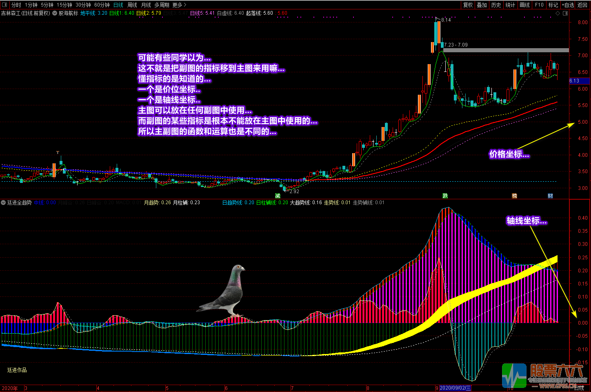Expand the 更多 periods menu
This screenshot has width=591, height=392.
[179, 5]
